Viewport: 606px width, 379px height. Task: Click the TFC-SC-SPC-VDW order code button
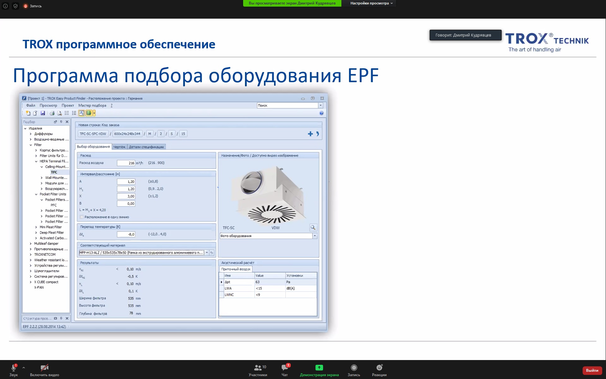(93, 134)
